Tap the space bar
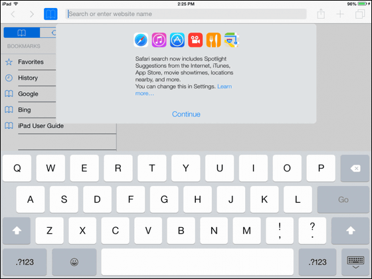The height and width of the screenshot is (279, 372). tap(197, 262)
